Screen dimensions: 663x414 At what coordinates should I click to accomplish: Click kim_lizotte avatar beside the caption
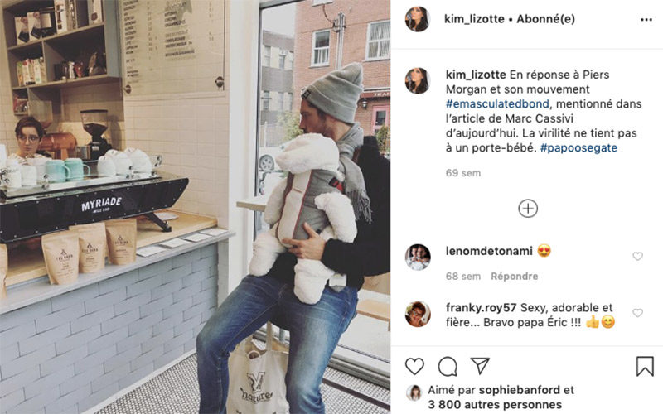[418, 80]
